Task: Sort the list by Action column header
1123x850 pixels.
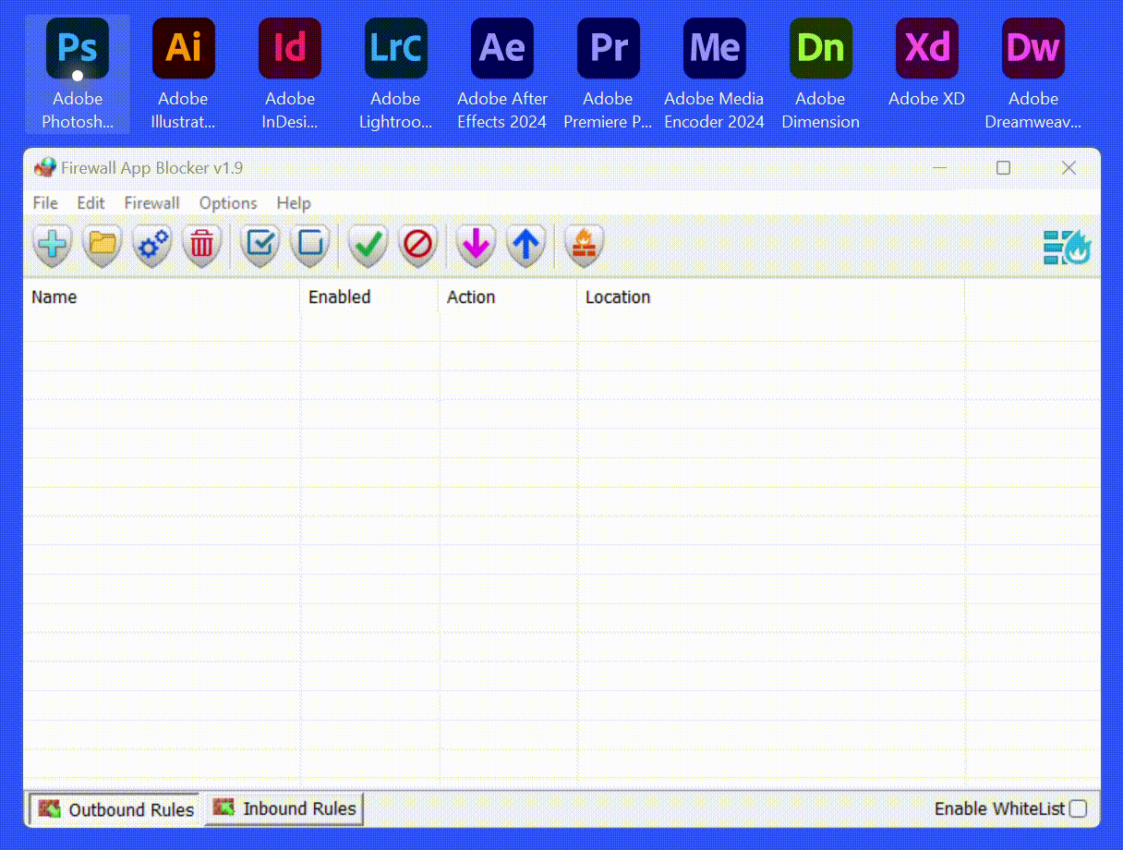Action: coord(508,297)
